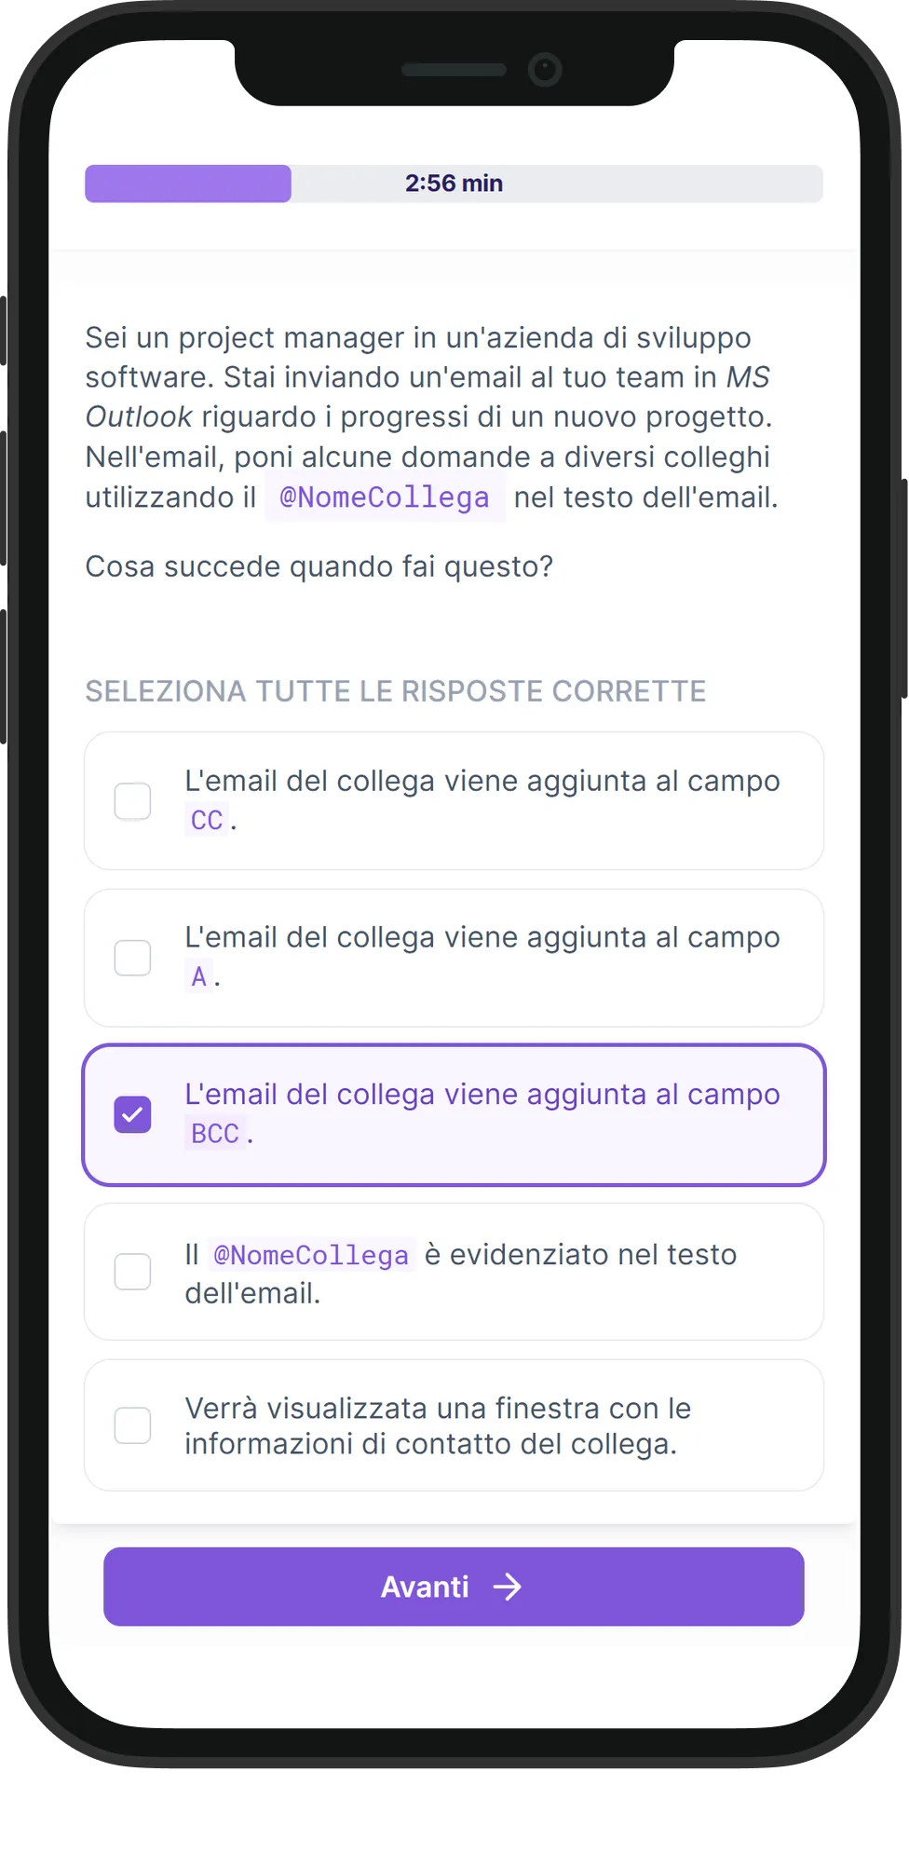Screen dimensions: 909x1867
Task: Click the Avanti button
Action: pyautogui.click(x=454, y=1587)
